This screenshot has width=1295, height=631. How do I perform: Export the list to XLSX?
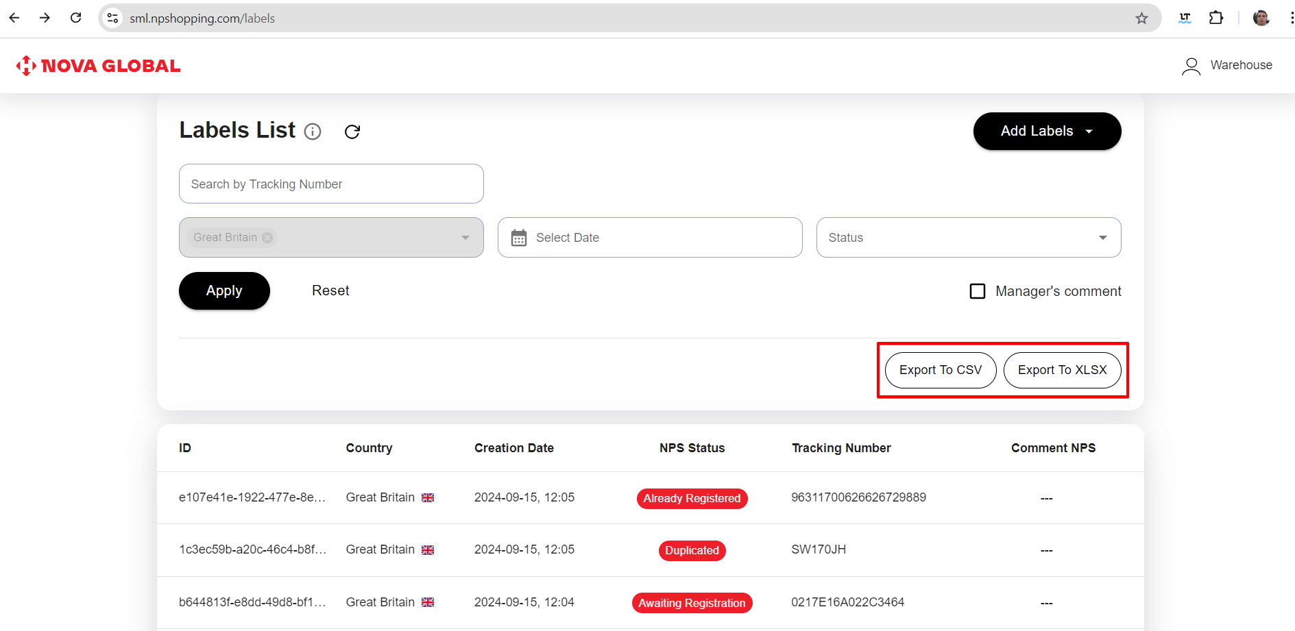point(1062,370)
